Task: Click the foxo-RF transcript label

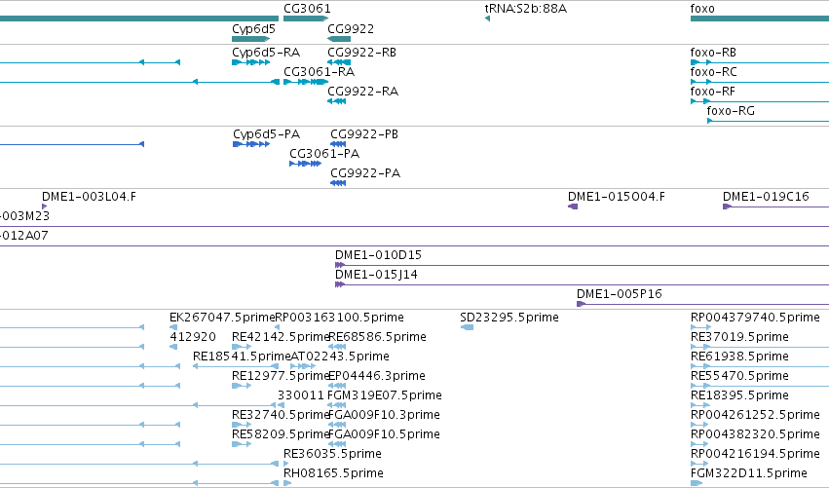Action: tap(713, 92)
